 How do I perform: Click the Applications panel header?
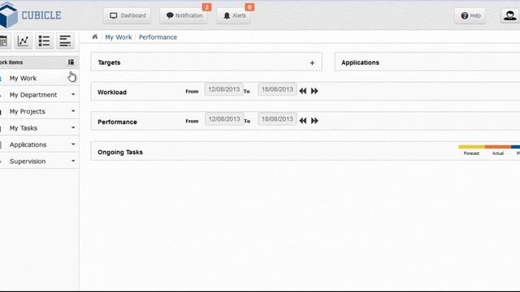point(427,62)
